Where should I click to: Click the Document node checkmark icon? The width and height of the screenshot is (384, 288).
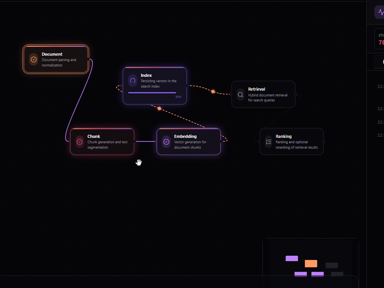pos(33,60)
